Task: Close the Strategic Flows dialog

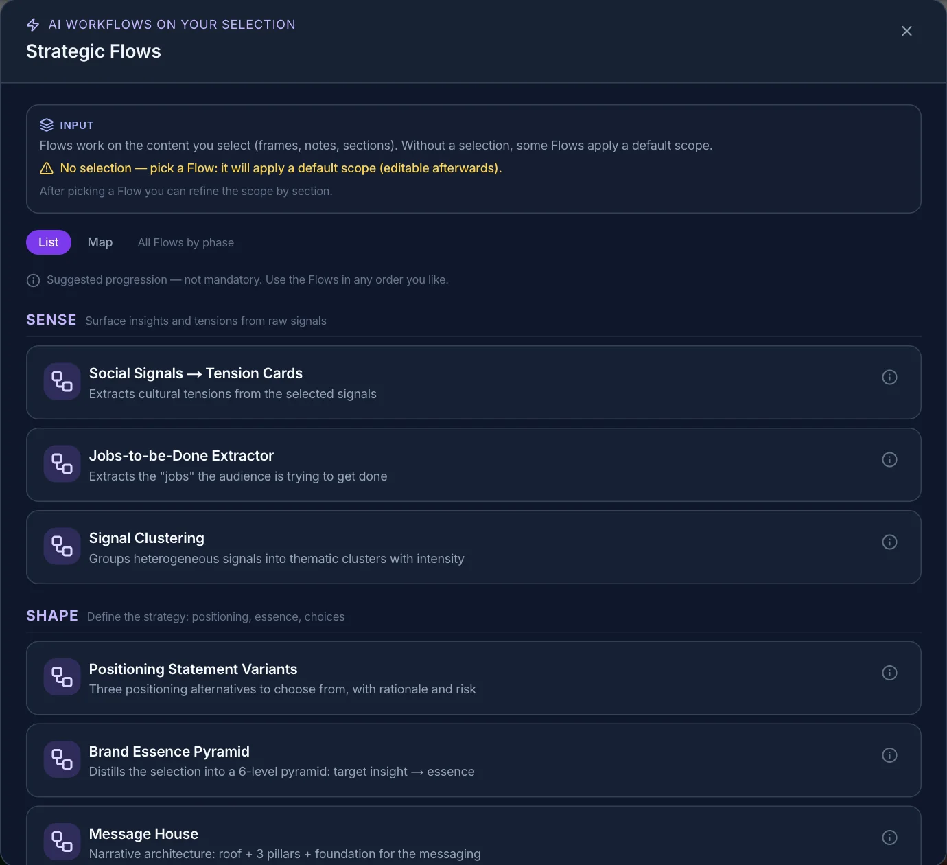Action: pyautogui.click(x=907, y=31)
